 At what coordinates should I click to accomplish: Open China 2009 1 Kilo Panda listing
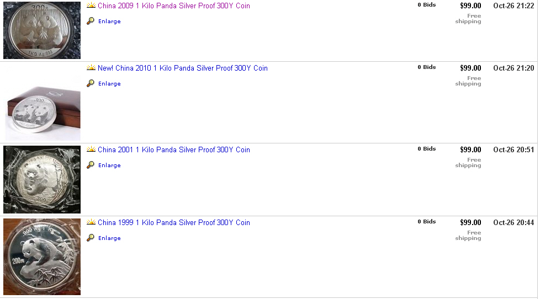click(173, 6)
